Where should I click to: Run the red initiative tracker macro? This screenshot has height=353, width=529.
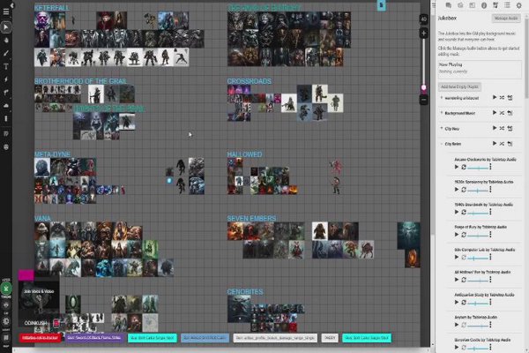point(40,338)
